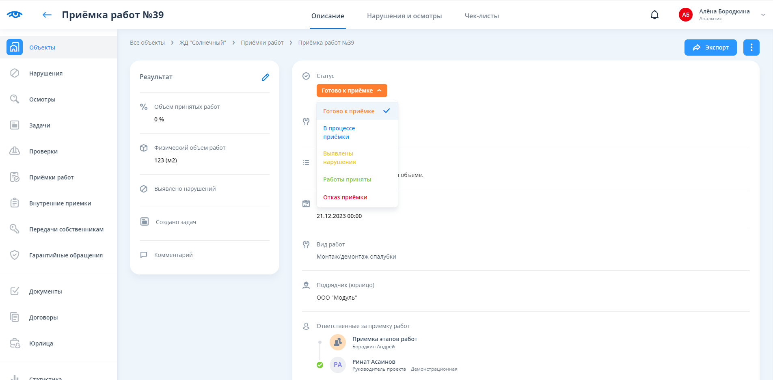The image size is (773, 380).
Task: Open notifications bell
Action: 654,15
